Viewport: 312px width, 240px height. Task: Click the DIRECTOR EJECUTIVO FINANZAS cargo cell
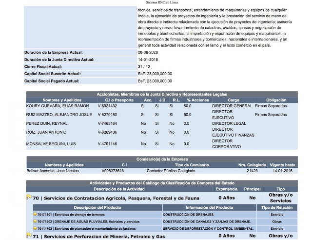coord(233,132)
